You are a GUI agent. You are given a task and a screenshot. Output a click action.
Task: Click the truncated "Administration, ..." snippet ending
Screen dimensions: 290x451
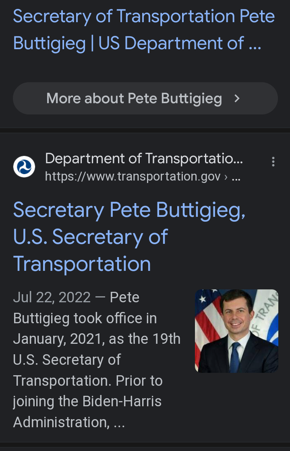point(69,422)
